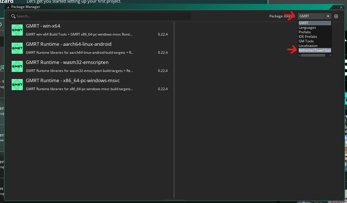Open the Package source dropdown arrow
Screen dimensions: 347x203
(328, 16)
